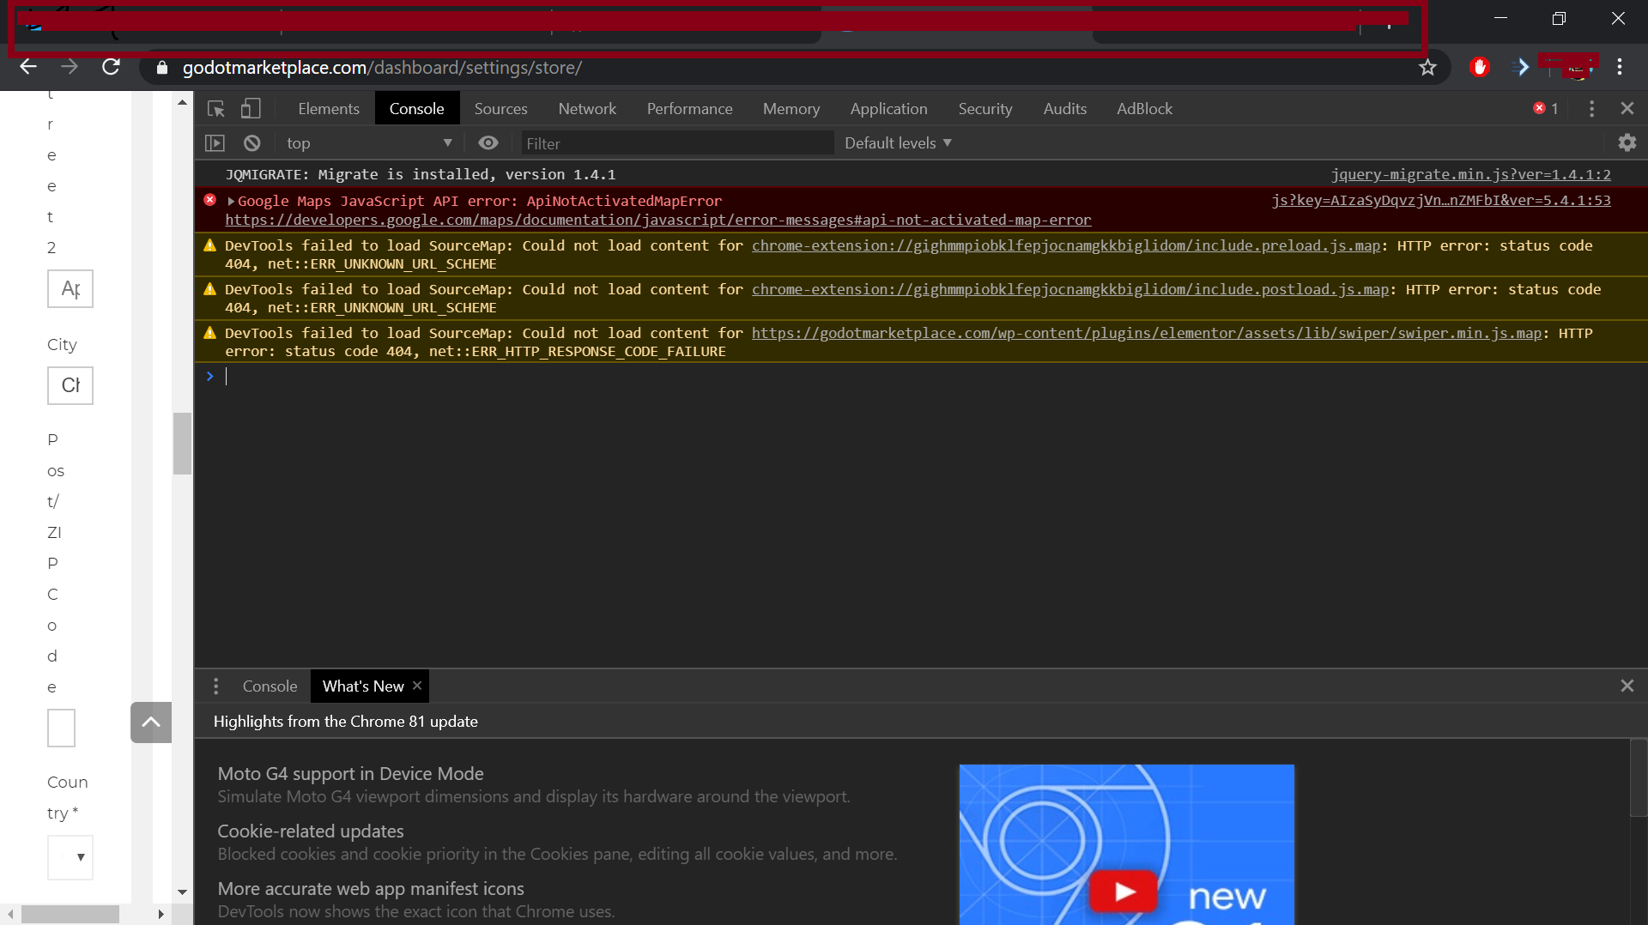Click the address bar lock icon

point(161,68)
